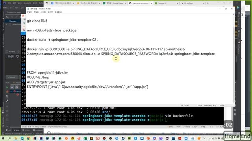
Task: Open Google Chrome from the taskbar
Action: [x=28, y=138]
